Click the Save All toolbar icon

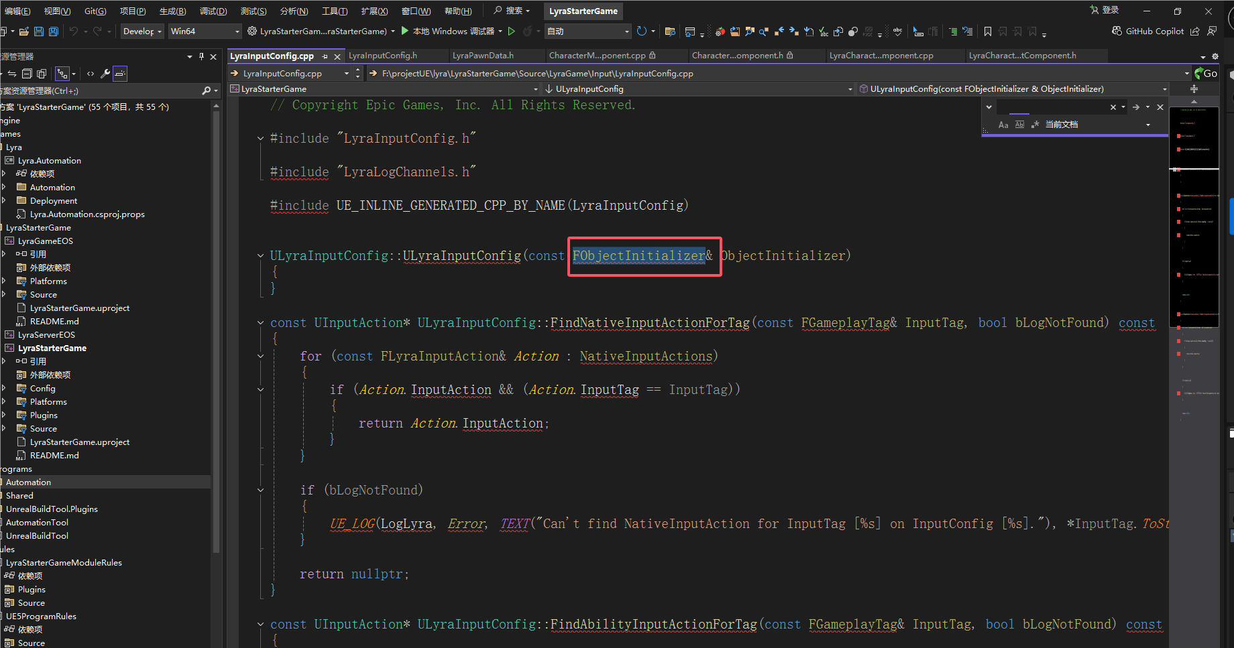pos(54,31)
